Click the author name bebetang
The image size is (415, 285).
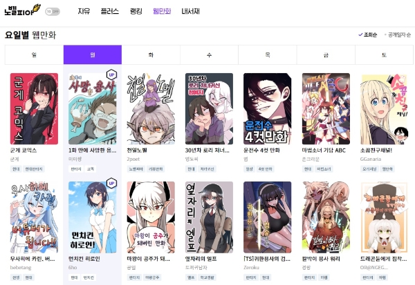tap(21, 268)
